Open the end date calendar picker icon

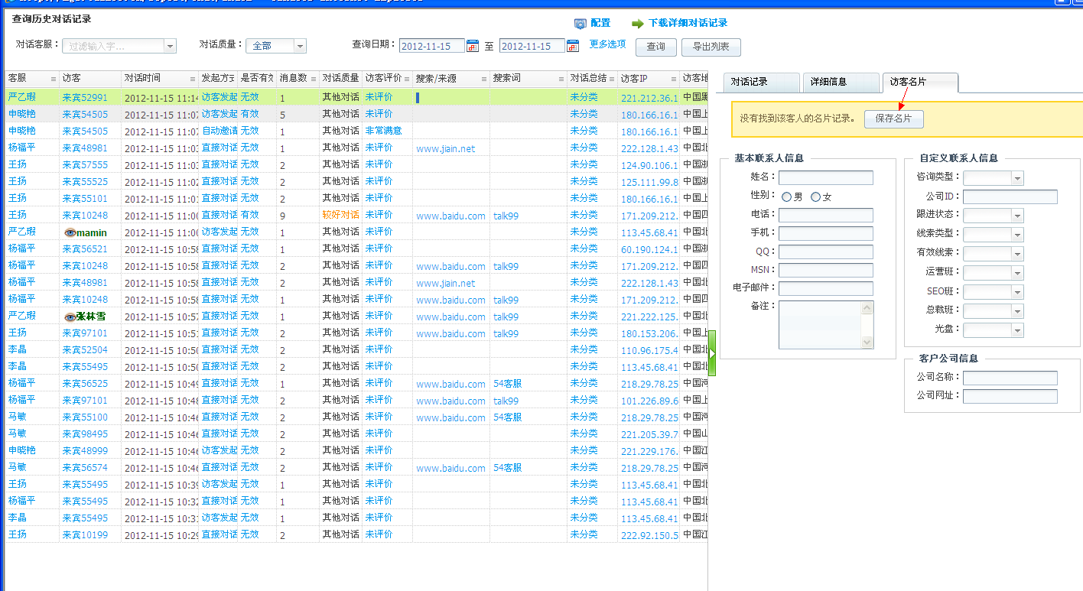(572, 46)
